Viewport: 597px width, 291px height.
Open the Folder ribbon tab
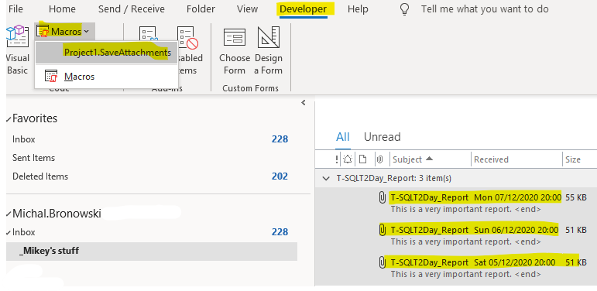pos(201,9)
